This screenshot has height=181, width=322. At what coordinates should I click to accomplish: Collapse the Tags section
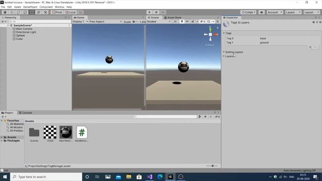pos(224,33)
